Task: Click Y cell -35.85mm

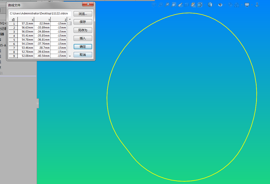Action: tap(42, 36)
